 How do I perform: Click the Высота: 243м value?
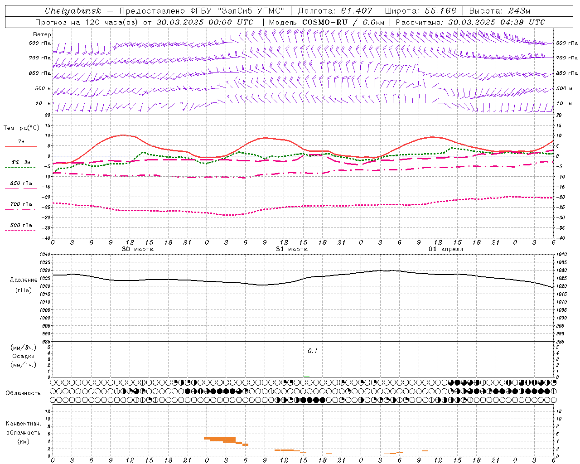click(499, 11)
